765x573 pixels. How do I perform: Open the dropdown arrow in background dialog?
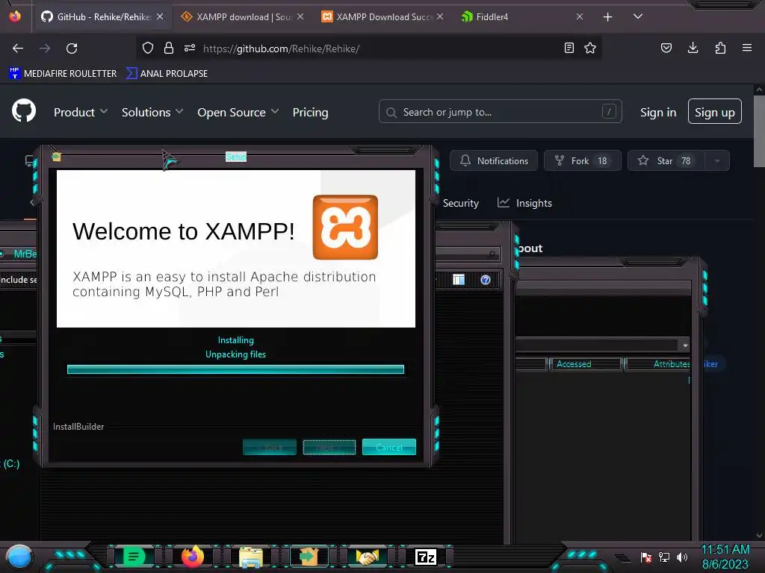coord(685,345)
